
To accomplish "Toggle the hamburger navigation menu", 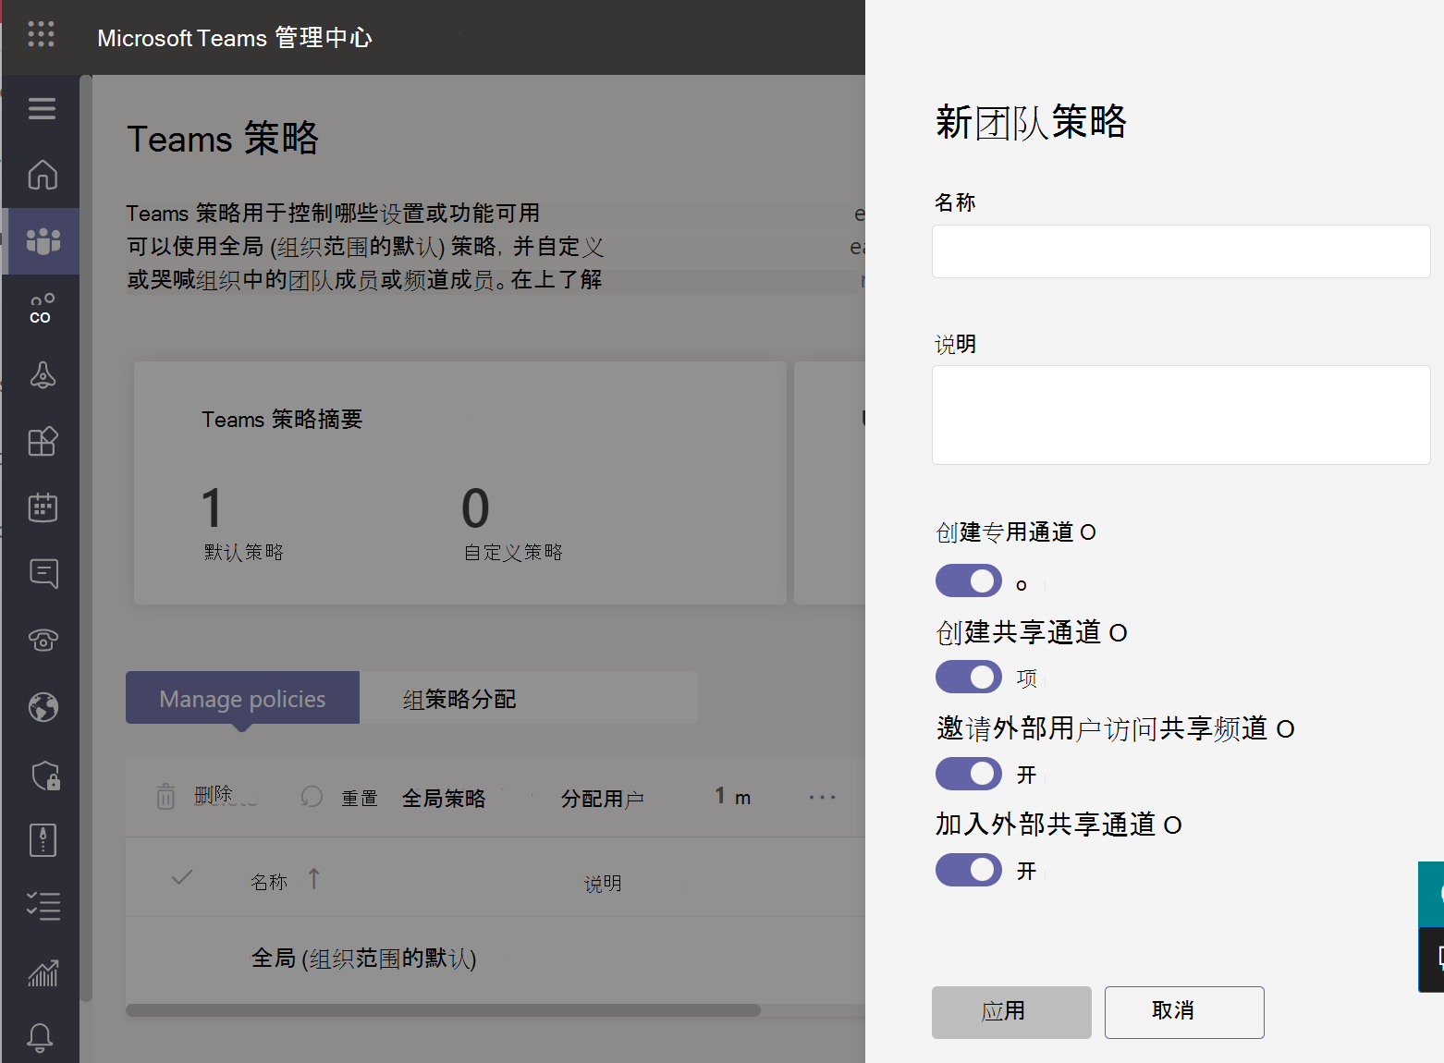I will (42, 108).
